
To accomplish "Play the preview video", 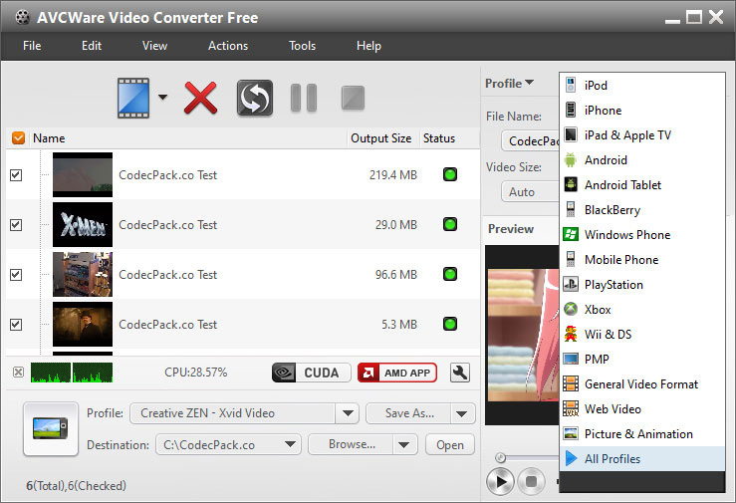I will pos(500,481).
